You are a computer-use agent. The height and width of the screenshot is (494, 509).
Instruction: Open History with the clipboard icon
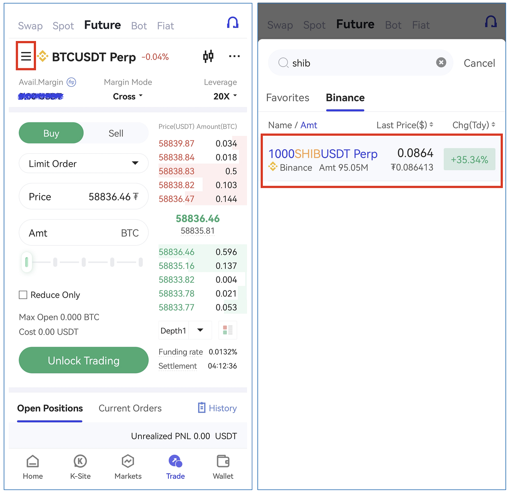[217, 408]
